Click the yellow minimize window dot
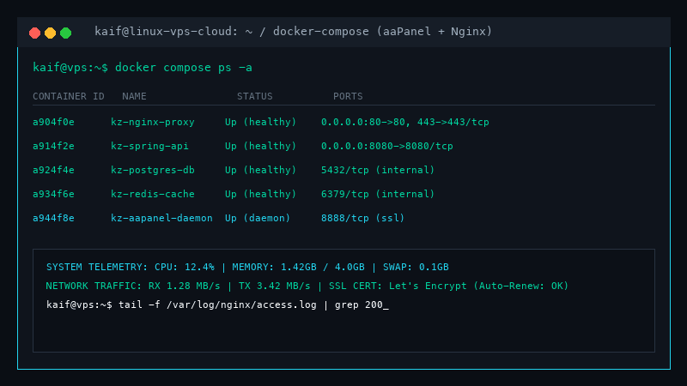This screenshot has width=687, height=386. (x=51, y=33)
